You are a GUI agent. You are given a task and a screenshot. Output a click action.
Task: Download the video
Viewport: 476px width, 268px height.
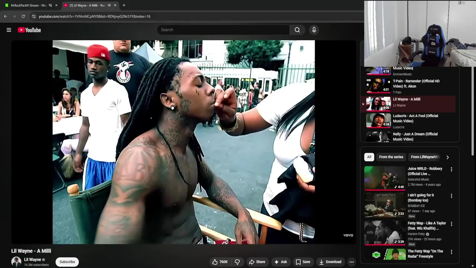[330, 262]
